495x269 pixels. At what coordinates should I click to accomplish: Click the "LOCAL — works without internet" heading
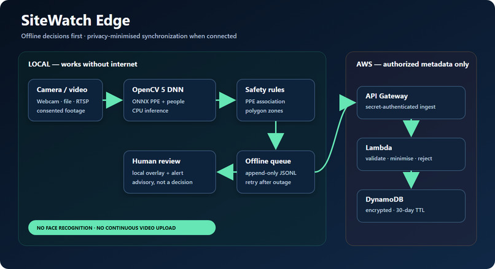pos(83,64)
